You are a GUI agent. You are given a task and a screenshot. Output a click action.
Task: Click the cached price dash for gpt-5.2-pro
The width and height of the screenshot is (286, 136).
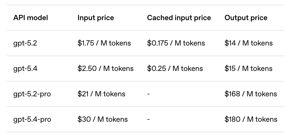pos(149,94)
